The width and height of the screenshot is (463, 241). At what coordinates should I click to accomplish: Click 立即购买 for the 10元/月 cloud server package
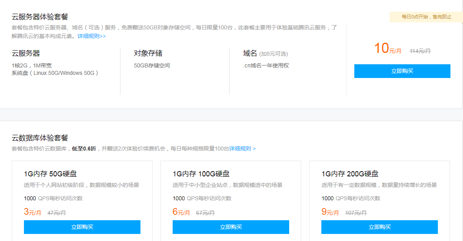click(x=402, y=71)
